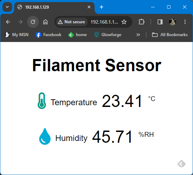Bookmark this page with star icon
The height and width of the screenshot is (175, 193).
tap(124, 22)
